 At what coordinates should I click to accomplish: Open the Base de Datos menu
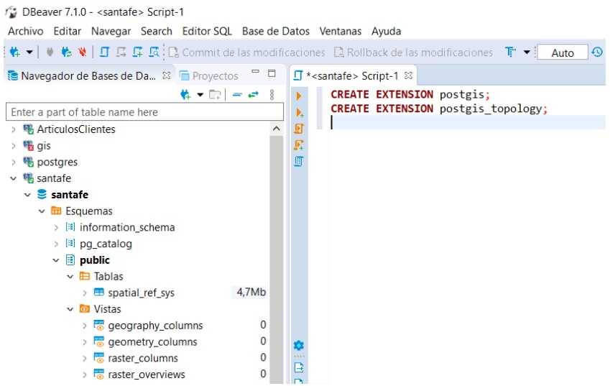pyautogui.click(x=275, y=31)
